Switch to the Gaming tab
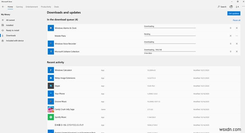The image size is (245, 133). (x=19, y=7)
